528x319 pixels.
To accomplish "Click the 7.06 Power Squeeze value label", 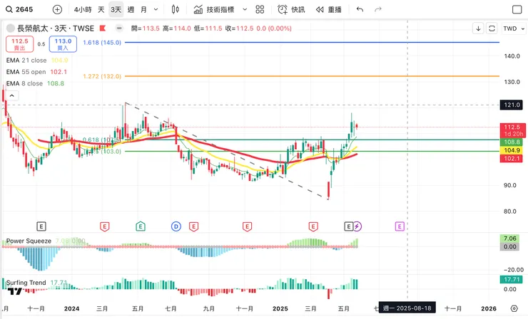I will coord(510,239).
